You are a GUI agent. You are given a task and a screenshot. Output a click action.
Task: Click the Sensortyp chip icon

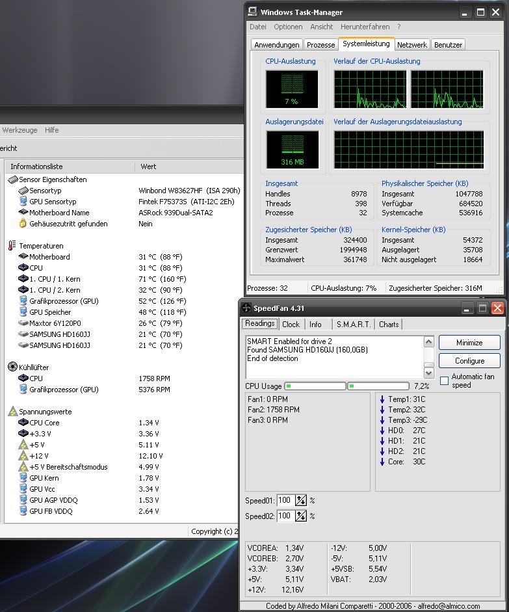pos(23,191)
